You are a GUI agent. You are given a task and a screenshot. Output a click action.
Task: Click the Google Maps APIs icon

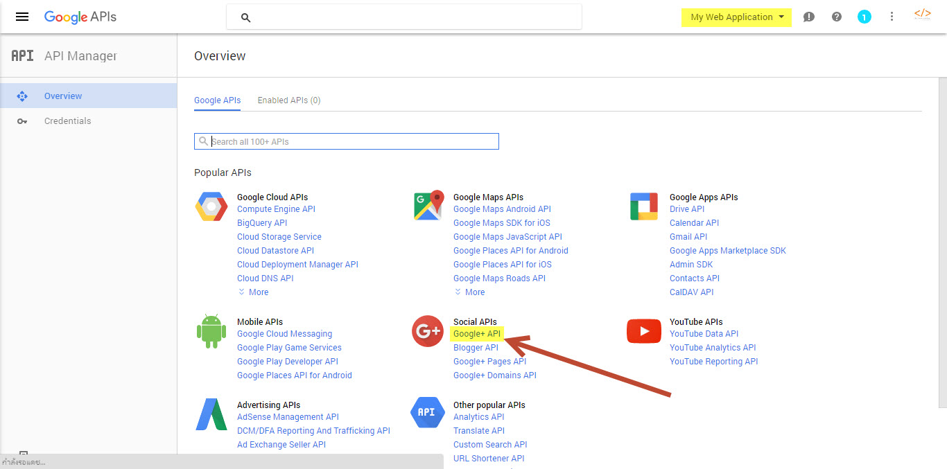(428, 206)
